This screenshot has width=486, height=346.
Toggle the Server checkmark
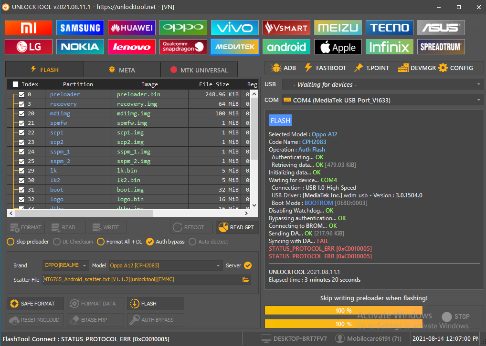click(x=248, y=265)
